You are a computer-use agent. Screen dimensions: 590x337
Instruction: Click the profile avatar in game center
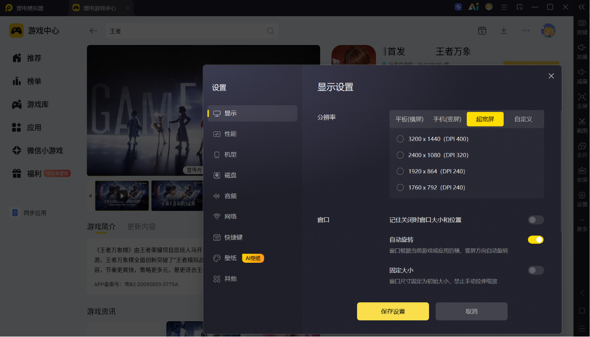[548, 31]
